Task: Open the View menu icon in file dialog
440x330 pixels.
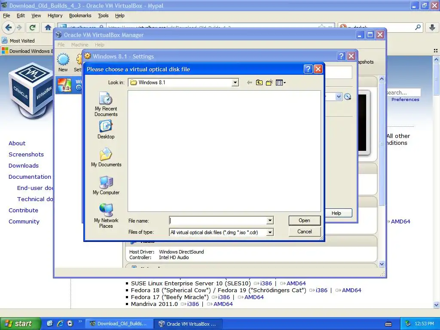Action: pyautogui.click(x=281, y=82)
